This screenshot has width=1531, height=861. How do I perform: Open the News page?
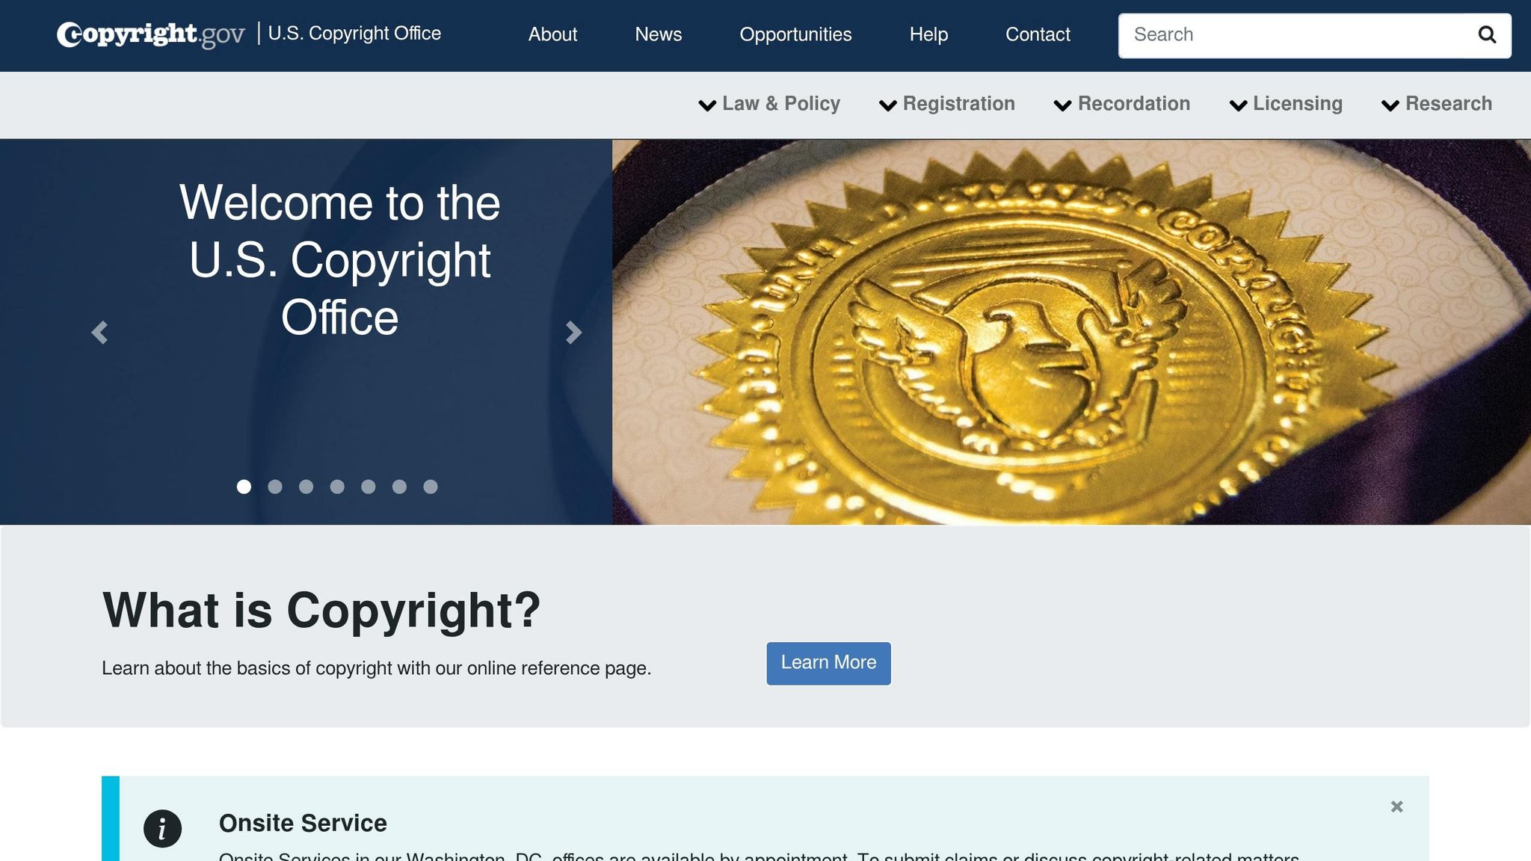coord(658,34)
